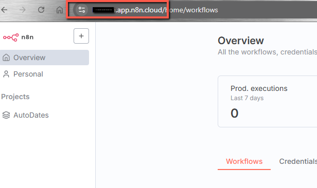Open site information icon in address bar
This screenshot has height=188, width=317.
tap(82, 10)
